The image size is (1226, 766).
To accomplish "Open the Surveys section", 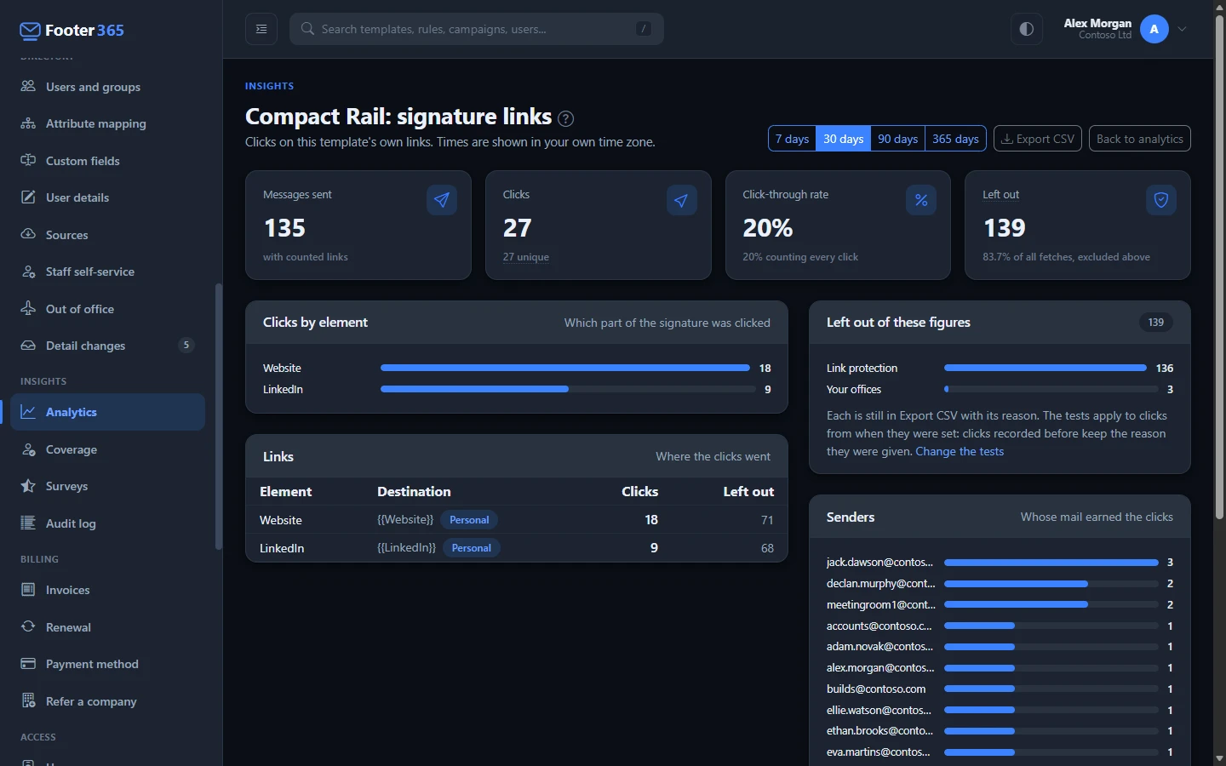I will [107, 486].
